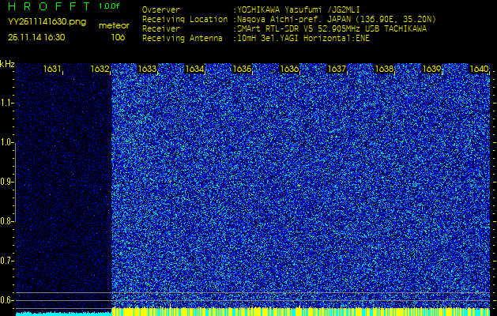Viewport: 497px width, 316px height.
Task: Select filename YY2511141630.png
Action: coord(47,22)
